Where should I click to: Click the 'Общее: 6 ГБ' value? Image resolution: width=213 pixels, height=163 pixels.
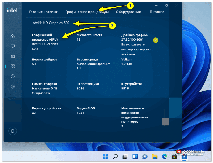pyautogui.click(x=41, y=93)
